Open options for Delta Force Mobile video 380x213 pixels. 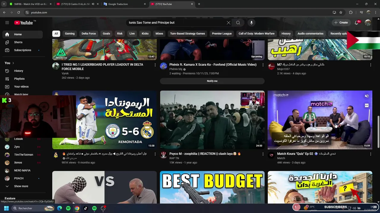click(155, 65)
